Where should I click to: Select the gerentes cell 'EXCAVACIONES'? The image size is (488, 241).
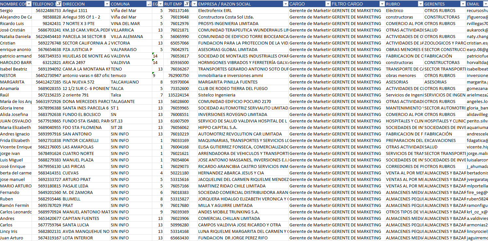[x=445, y=140]
